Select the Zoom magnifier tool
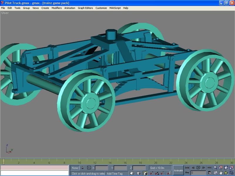This screenshot has width=235, height=176. tap(215, 167)
